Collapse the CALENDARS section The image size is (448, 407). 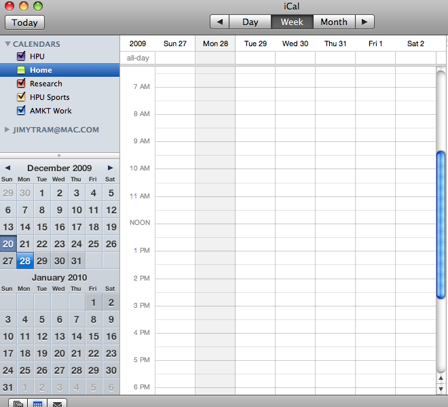7,44
